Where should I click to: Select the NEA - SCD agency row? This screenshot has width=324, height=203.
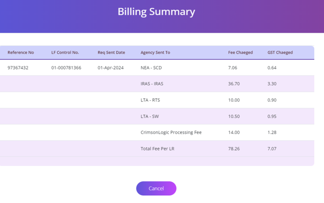[x=151, y=68]
